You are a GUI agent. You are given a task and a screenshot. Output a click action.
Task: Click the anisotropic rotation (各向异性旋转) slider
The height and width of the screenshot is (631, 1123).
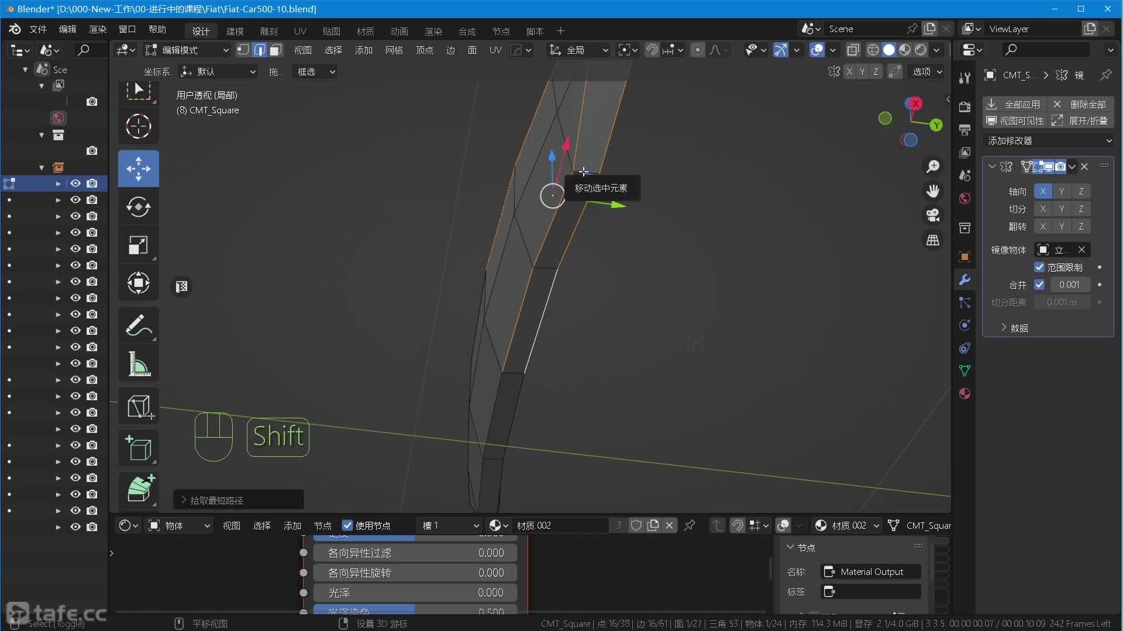[x=415, y=573]
